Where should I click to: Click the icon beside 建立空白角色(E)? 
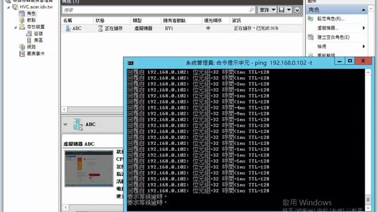[x=311, y=37]
